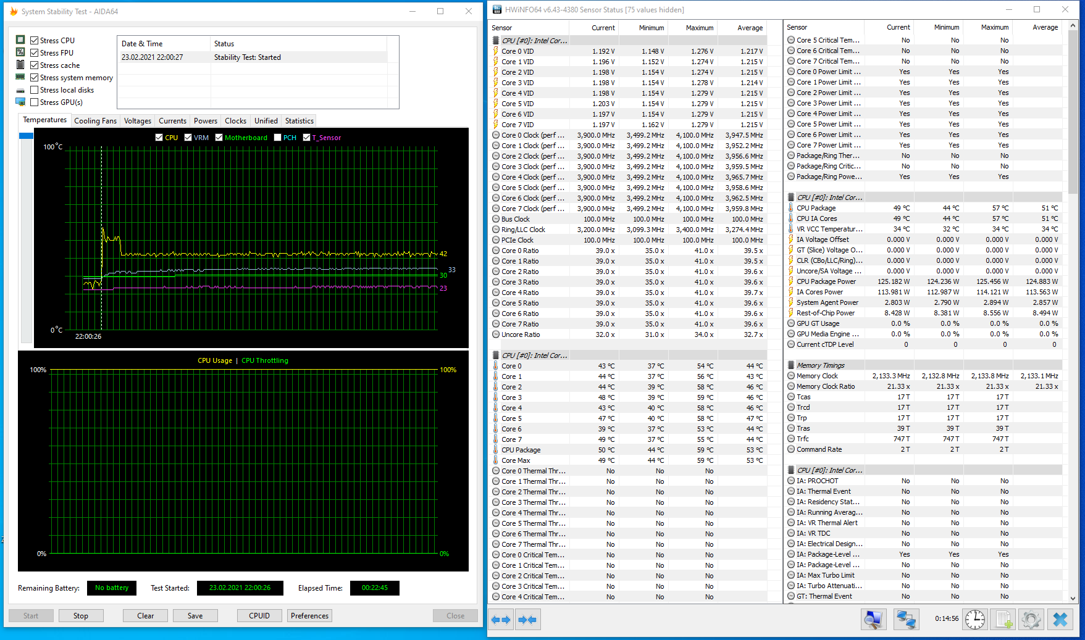Click the Average column header in right pane
Viewport: 1085px width, 640px height.
point(1037,27)
